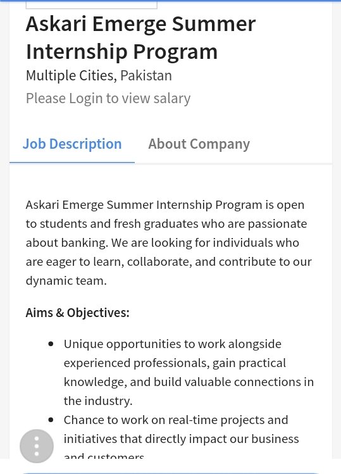Click the partially visible box above the title

pos(91,4)
